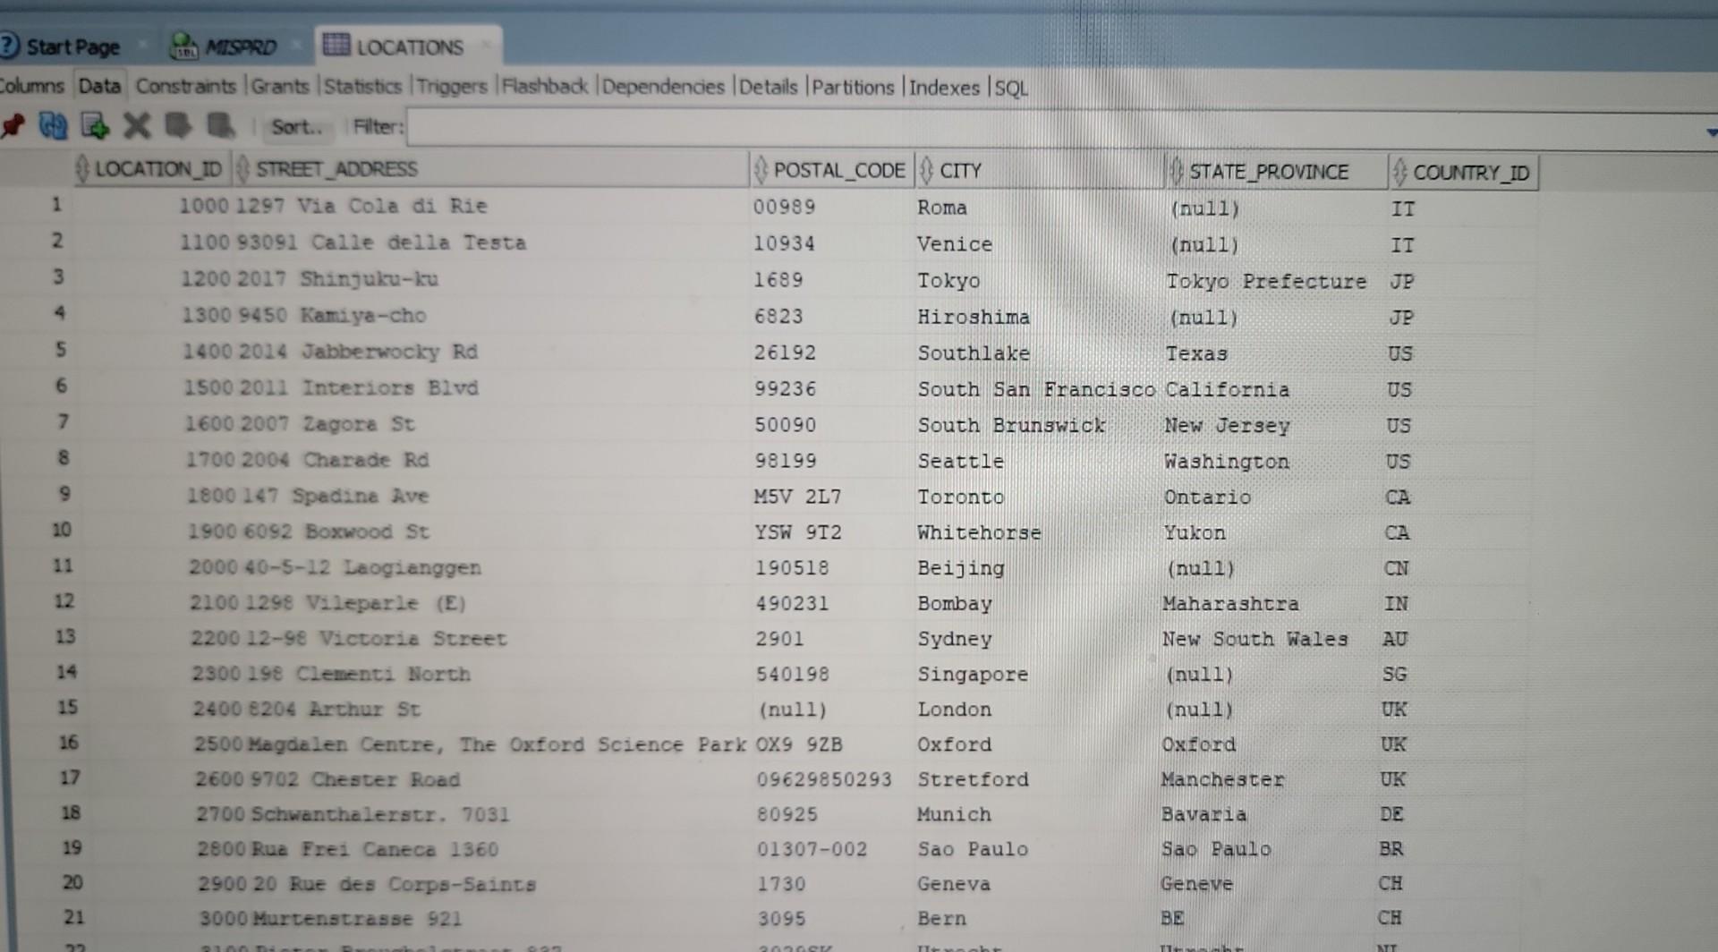
Task: Click inside the Filter input field
Action: [805, 127]
